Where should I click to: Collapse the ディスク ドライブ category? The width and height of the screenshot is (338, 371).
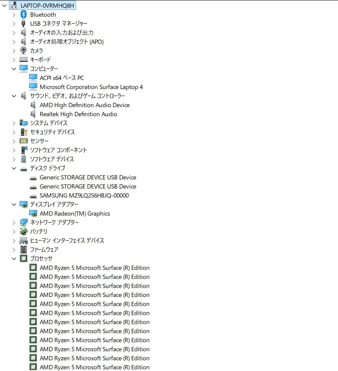14,168
